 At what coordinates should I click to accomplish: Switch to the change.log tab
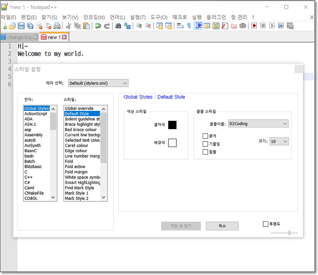point(19,37)
